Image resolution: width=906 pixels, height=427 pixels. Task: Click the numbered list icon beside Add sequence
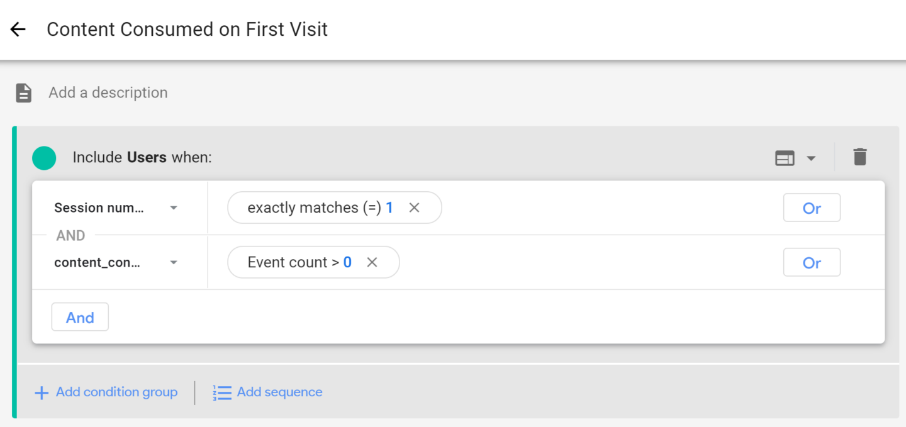pos(221,392)
